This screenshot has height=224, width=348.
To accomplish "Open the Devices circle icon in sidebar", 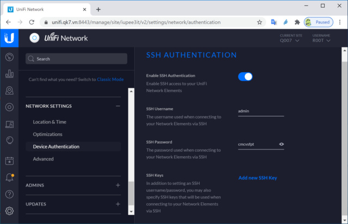I will coord(9,107).
